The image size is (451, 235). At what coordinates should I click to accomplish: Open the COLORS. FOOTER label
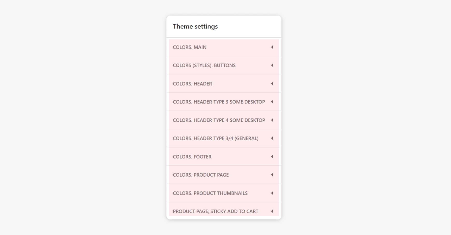192,157
